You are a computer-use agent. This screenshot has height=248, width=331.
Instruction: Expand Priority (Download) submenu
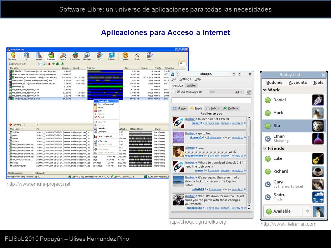(x=106, y=104)
